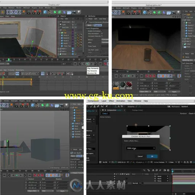Click green play button in bottom-left C4D window
195x195 pixels.
click(17, 175)
